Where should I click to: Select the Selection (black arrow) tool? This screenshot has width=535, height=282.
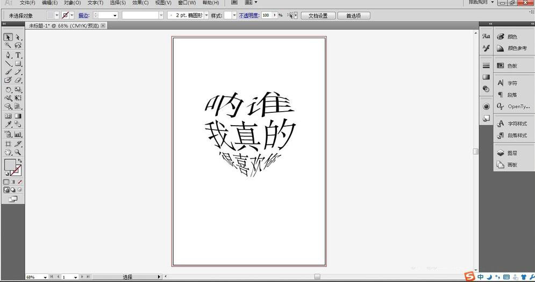coord(8,37)
